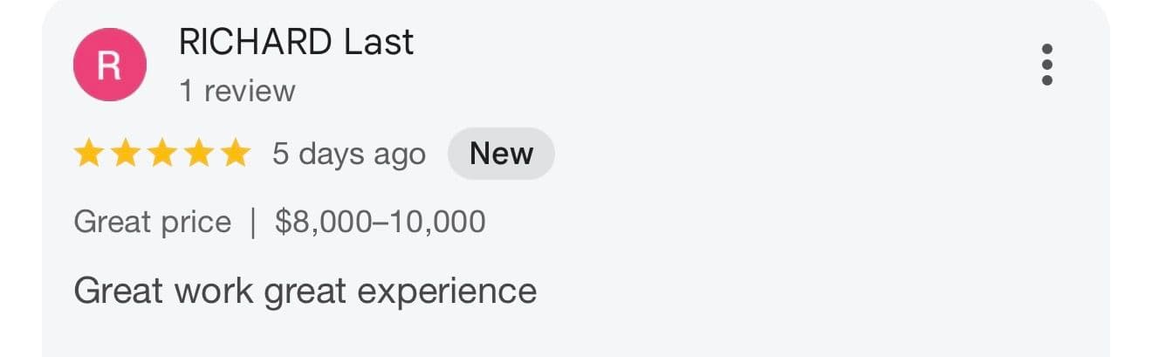The image size is (1152, 357).
Task: Click the "Great work great experience" review text
Action: [305, 290]
